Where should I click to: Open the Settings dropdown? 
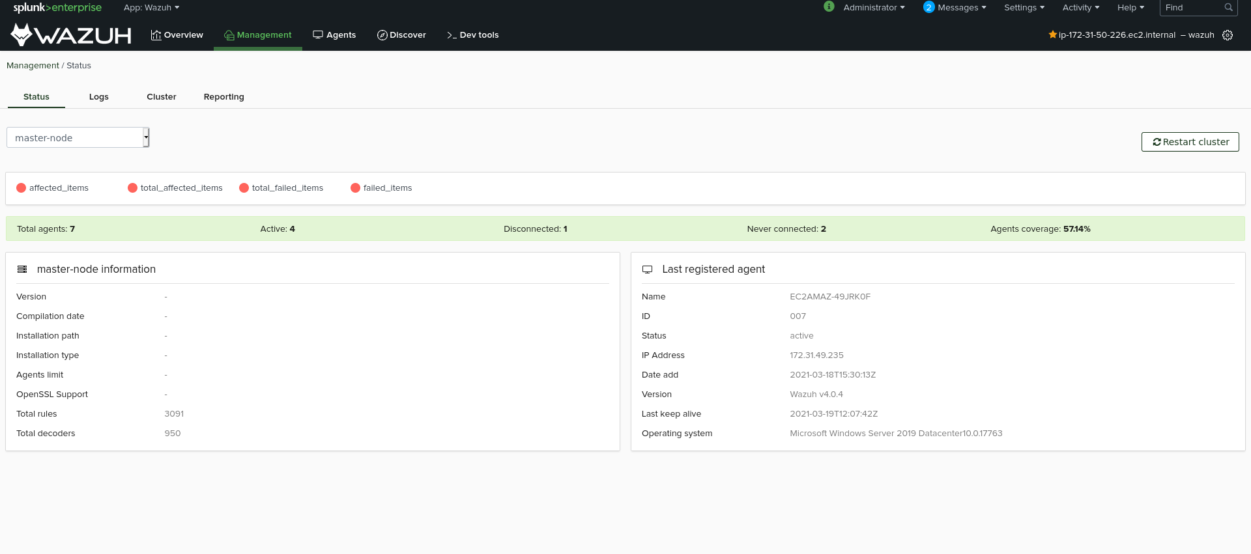pos(1024,8)
